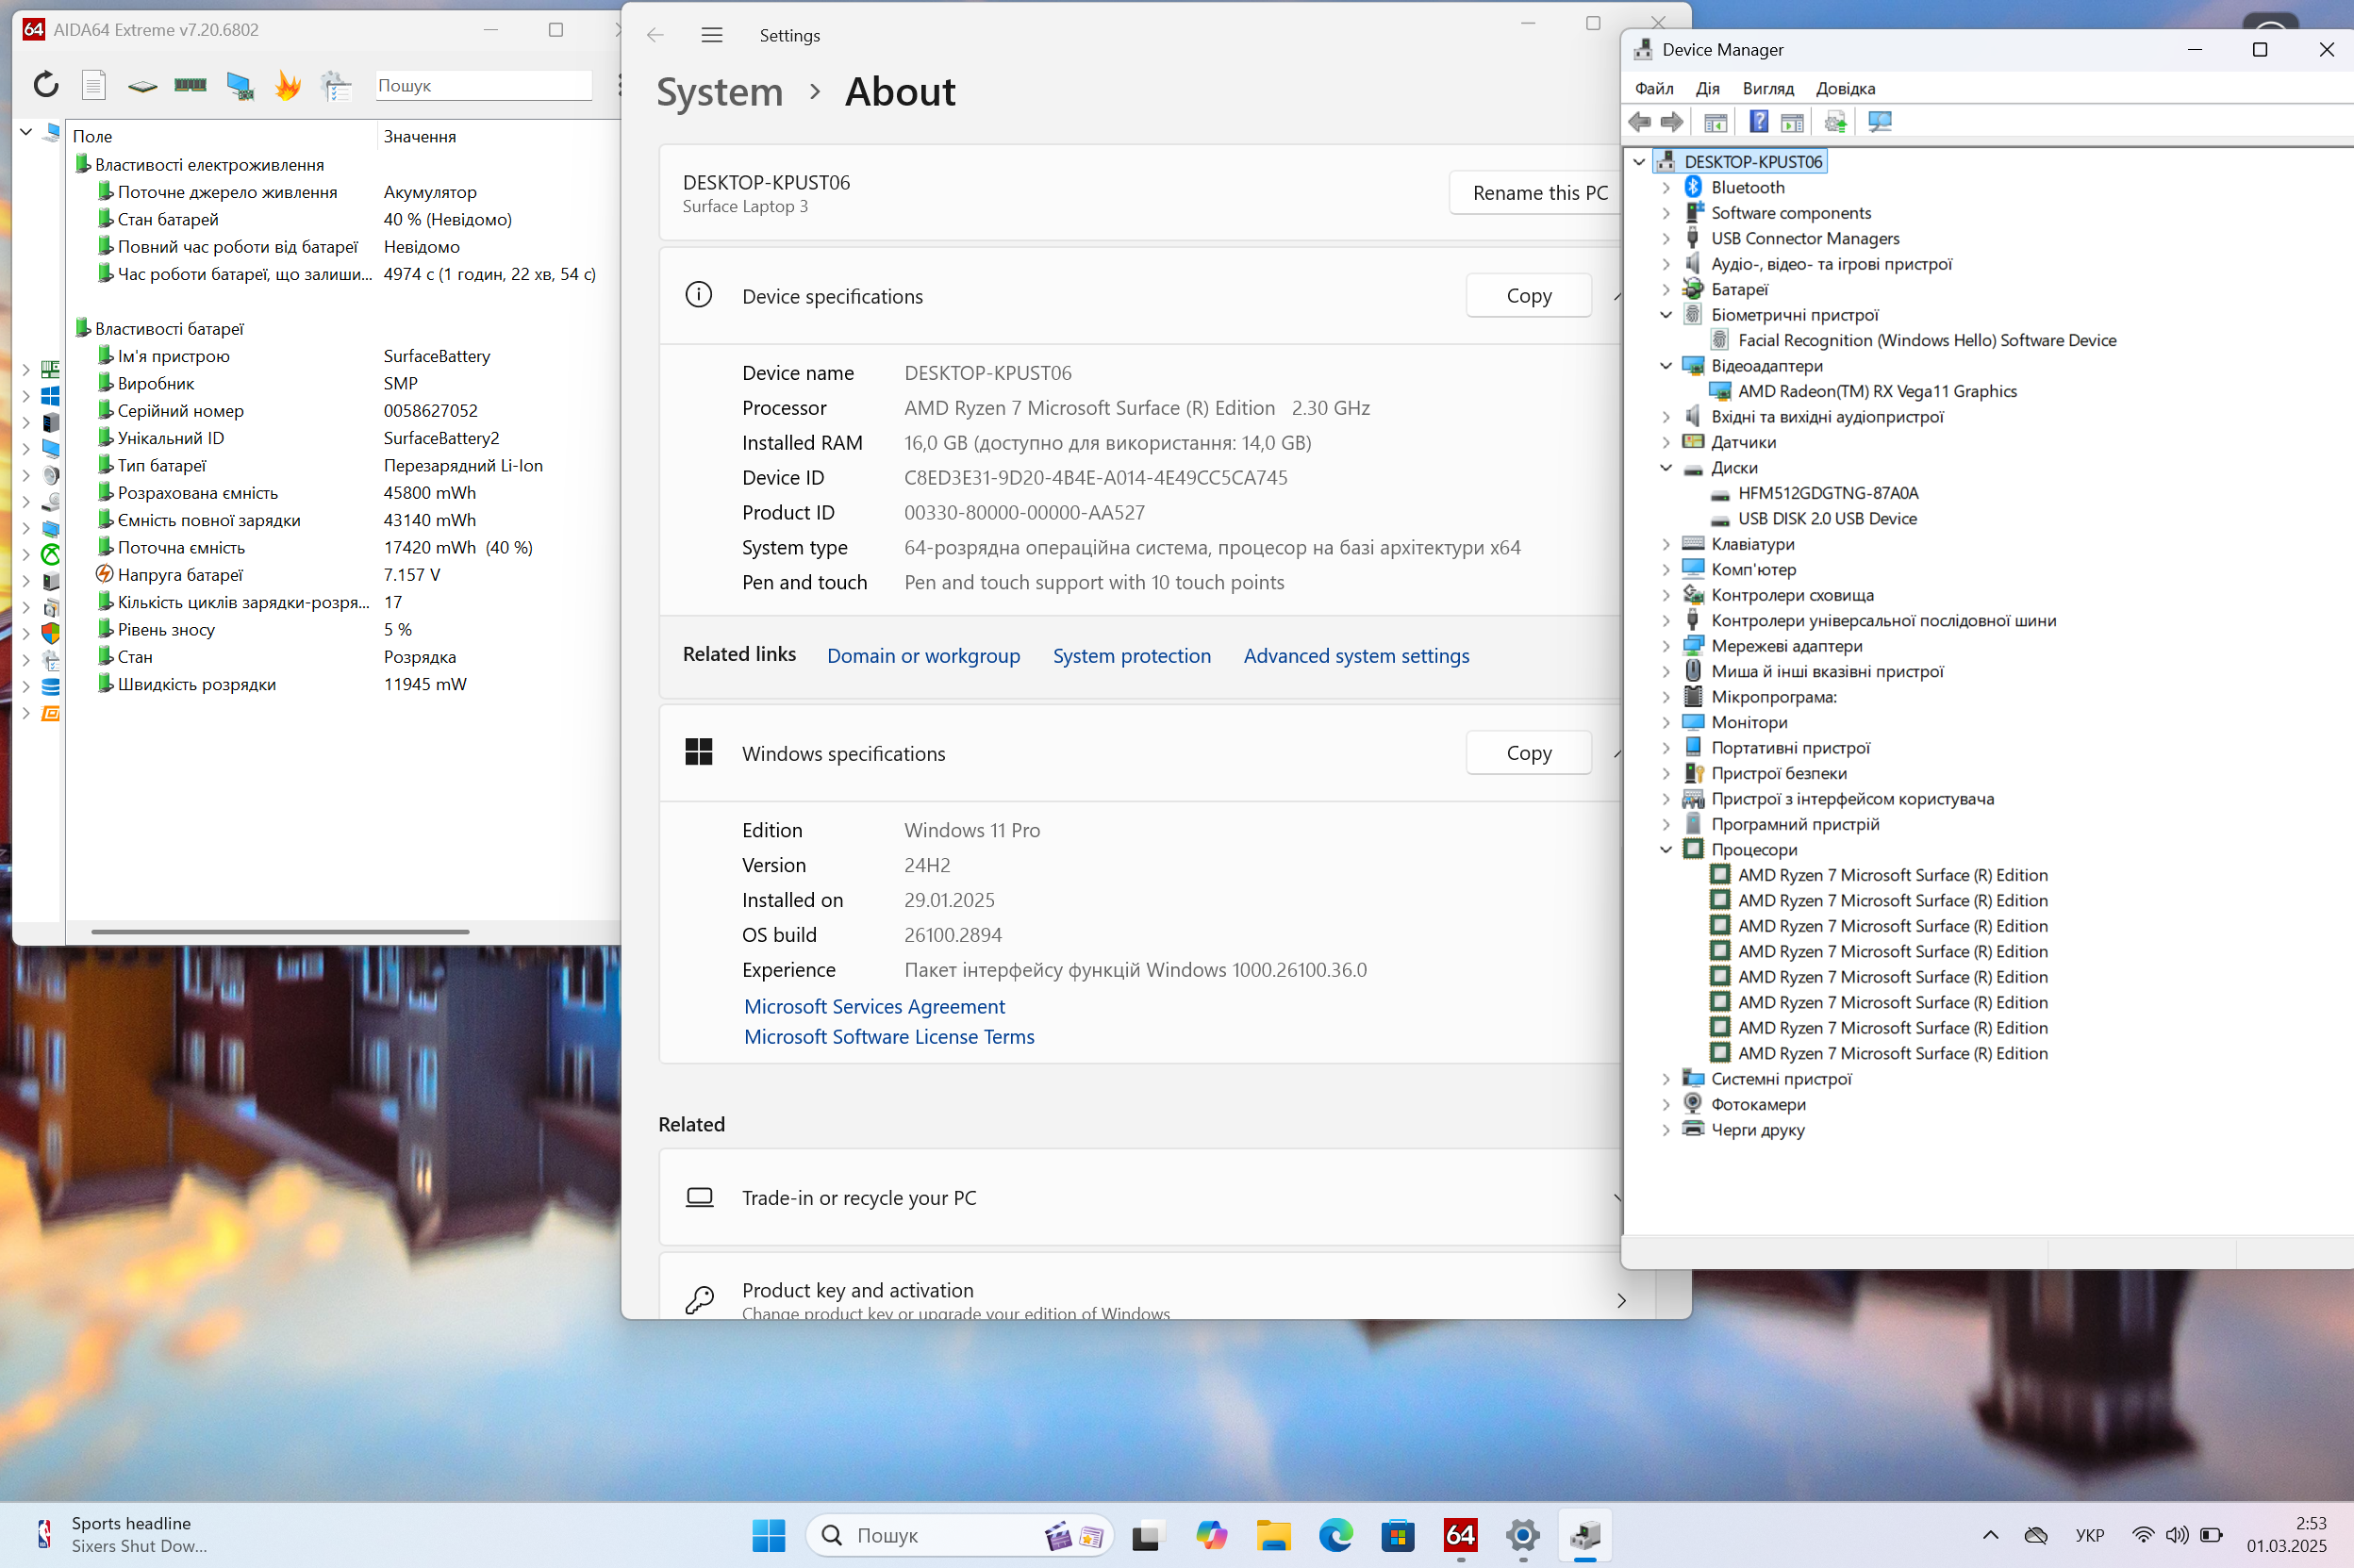Click Device Manager forward arrow toolbar icon
The width and height of the screenshot is (2354, 1568).
click(x=1672, y=122)
